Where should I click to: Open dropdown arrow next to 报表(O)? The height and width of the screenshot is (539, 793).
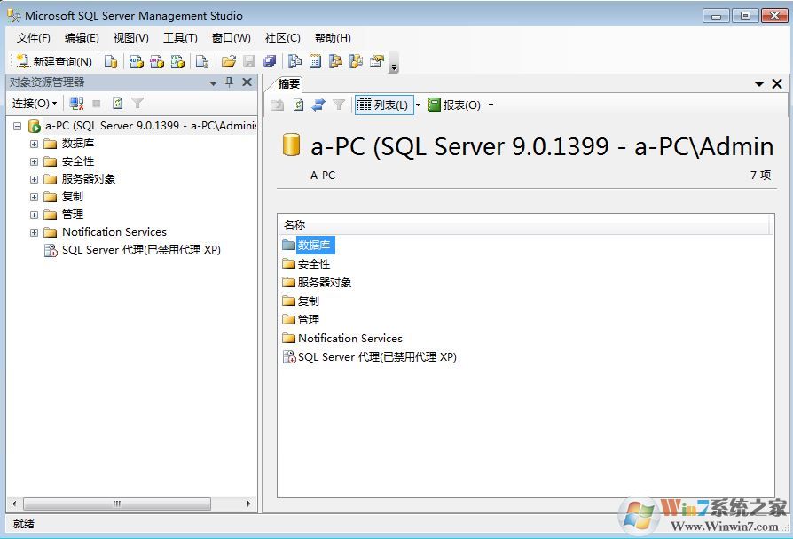tap(491, 105)
